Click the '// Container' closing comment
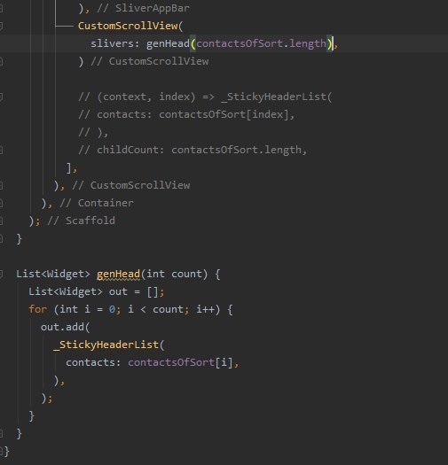This screenshot has height=465, width=448. [x=97, y=204]
